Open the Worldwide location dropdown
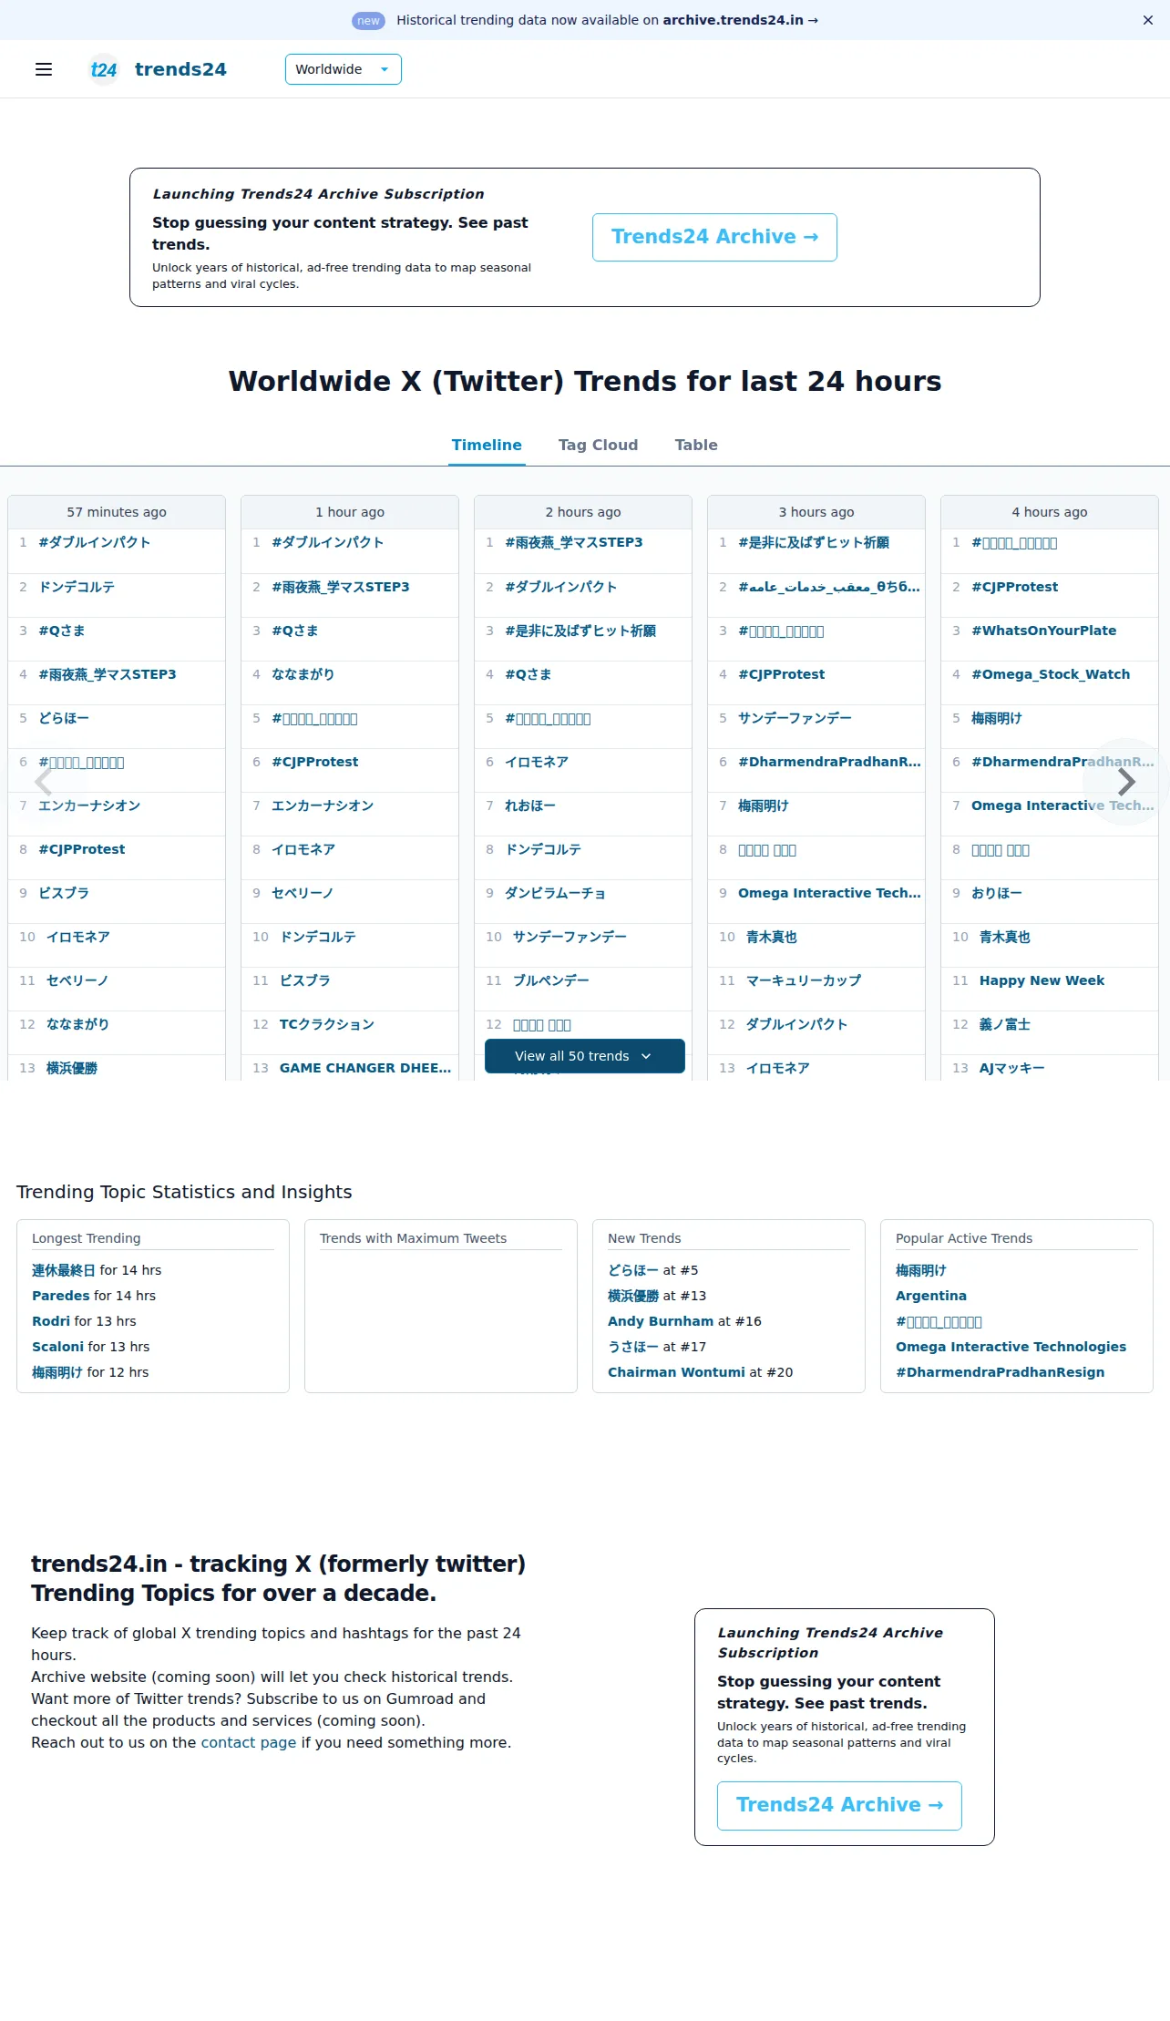Viewport: 1170px width, 2021px height. pyautogui.click(x=344, y=69)
